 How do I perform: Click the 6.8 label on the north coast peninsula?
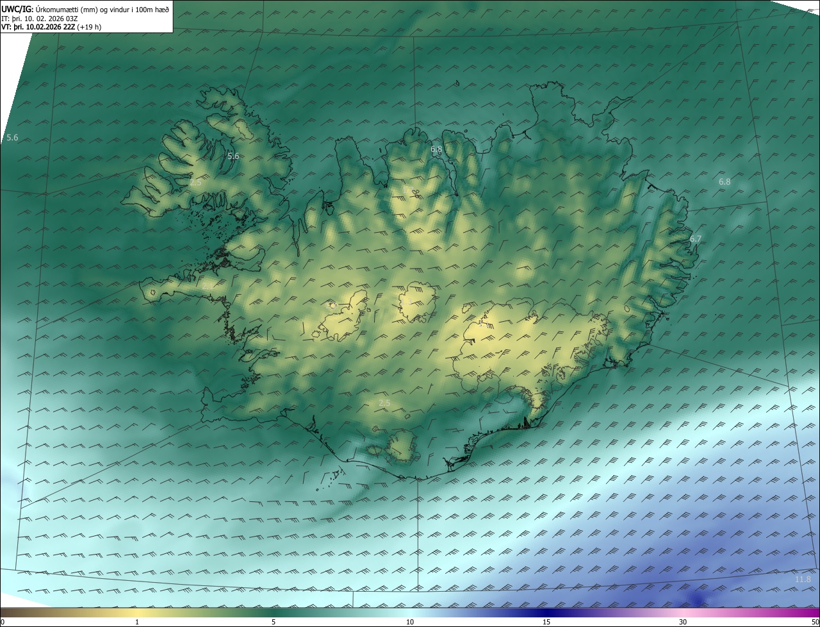pyautogui.click(x=436, y=149)
